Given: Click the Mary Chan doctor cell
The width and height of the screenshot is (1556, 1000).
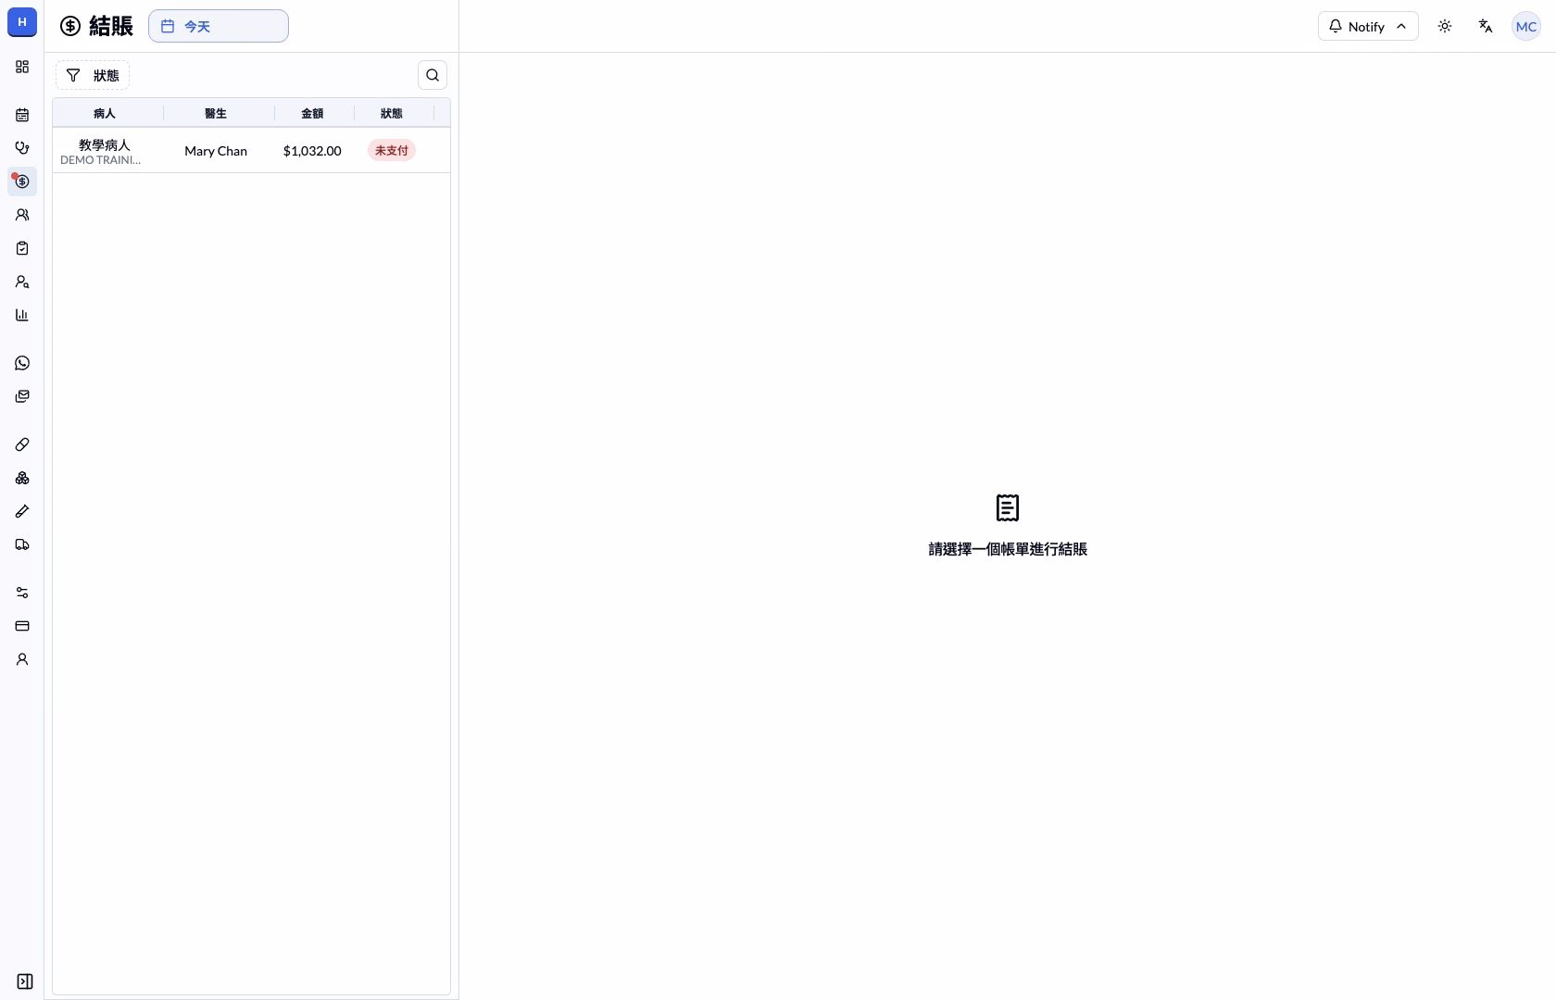Looking at the screenshot, I should pyautogui.click(x=216, y=151).
